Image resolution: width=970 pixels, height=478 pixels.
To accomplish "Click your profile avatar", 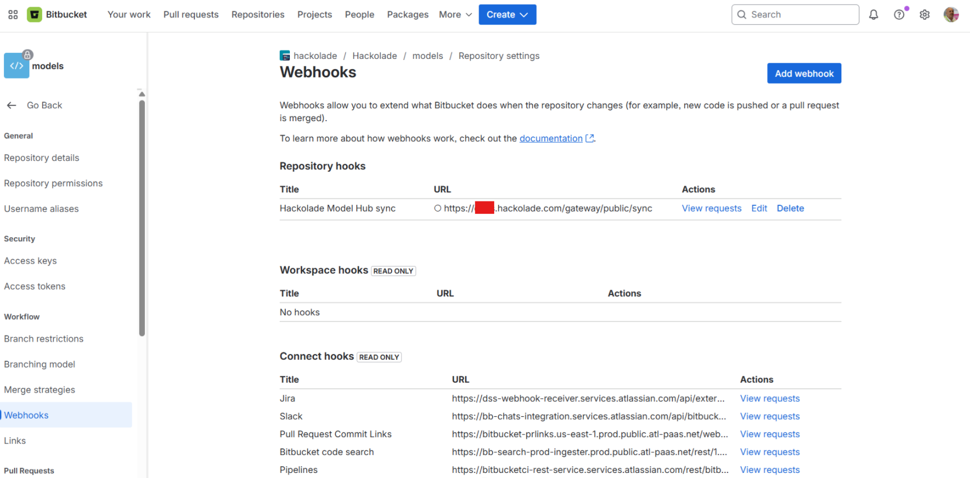I will coord(951,15).
